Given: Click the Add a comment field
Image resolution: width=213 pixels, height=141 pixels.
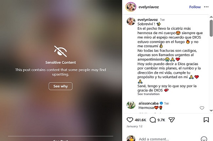Looking at the screenshot, I should (168, 139).
